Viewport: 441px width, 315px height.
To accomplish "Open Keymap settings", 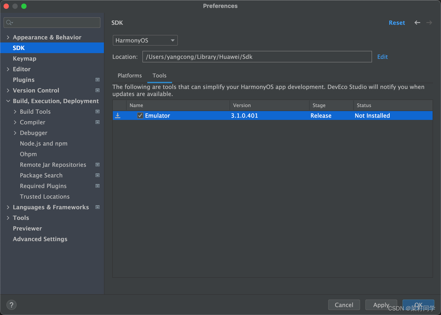I will 24,59.
